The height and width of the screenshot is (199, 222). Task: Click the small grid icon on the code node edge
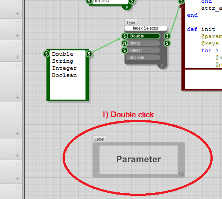(181, 6)
